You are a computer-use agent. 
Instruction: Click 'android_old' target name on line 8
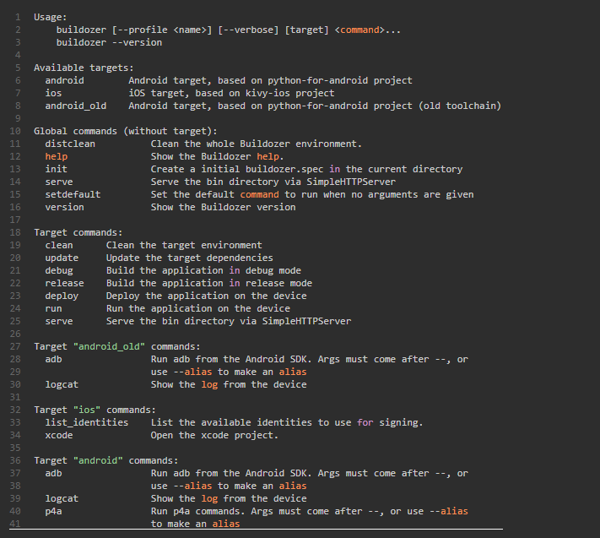coord(75,106)
